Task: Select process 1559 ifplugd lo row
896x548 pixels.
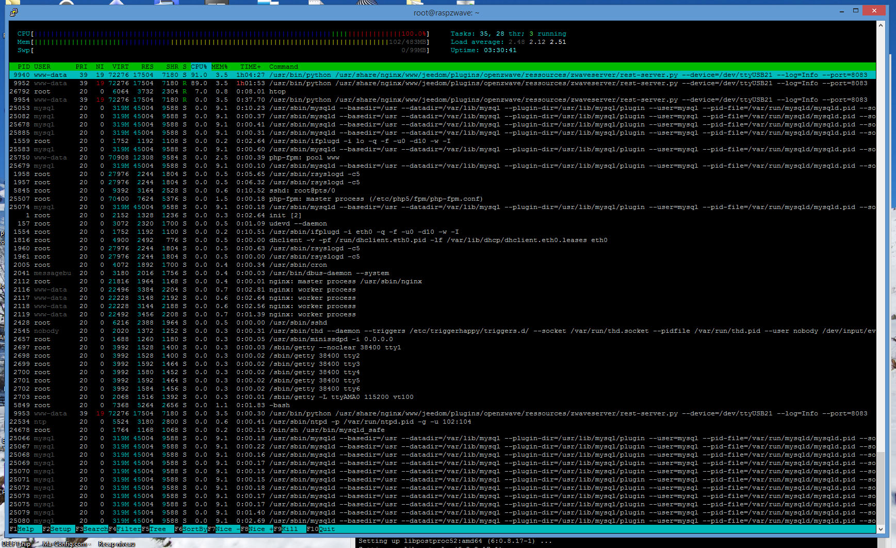Action: pos(442,141)
